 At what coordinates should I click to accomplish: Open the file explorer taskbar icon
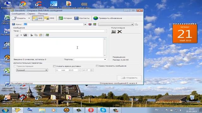tap(42, 110)
